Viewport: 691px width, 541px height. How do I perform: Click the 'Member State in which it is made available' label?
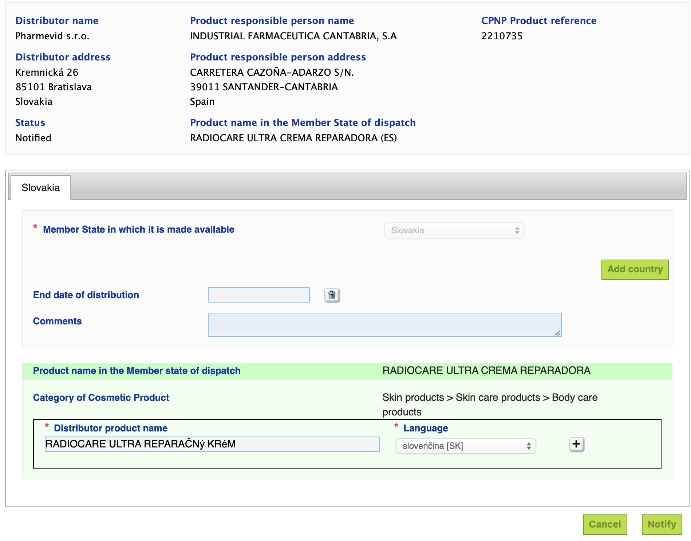[138, 229]
